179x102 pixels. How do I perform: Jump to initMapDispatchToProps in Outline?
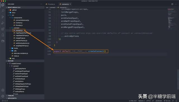click(23, 84)
